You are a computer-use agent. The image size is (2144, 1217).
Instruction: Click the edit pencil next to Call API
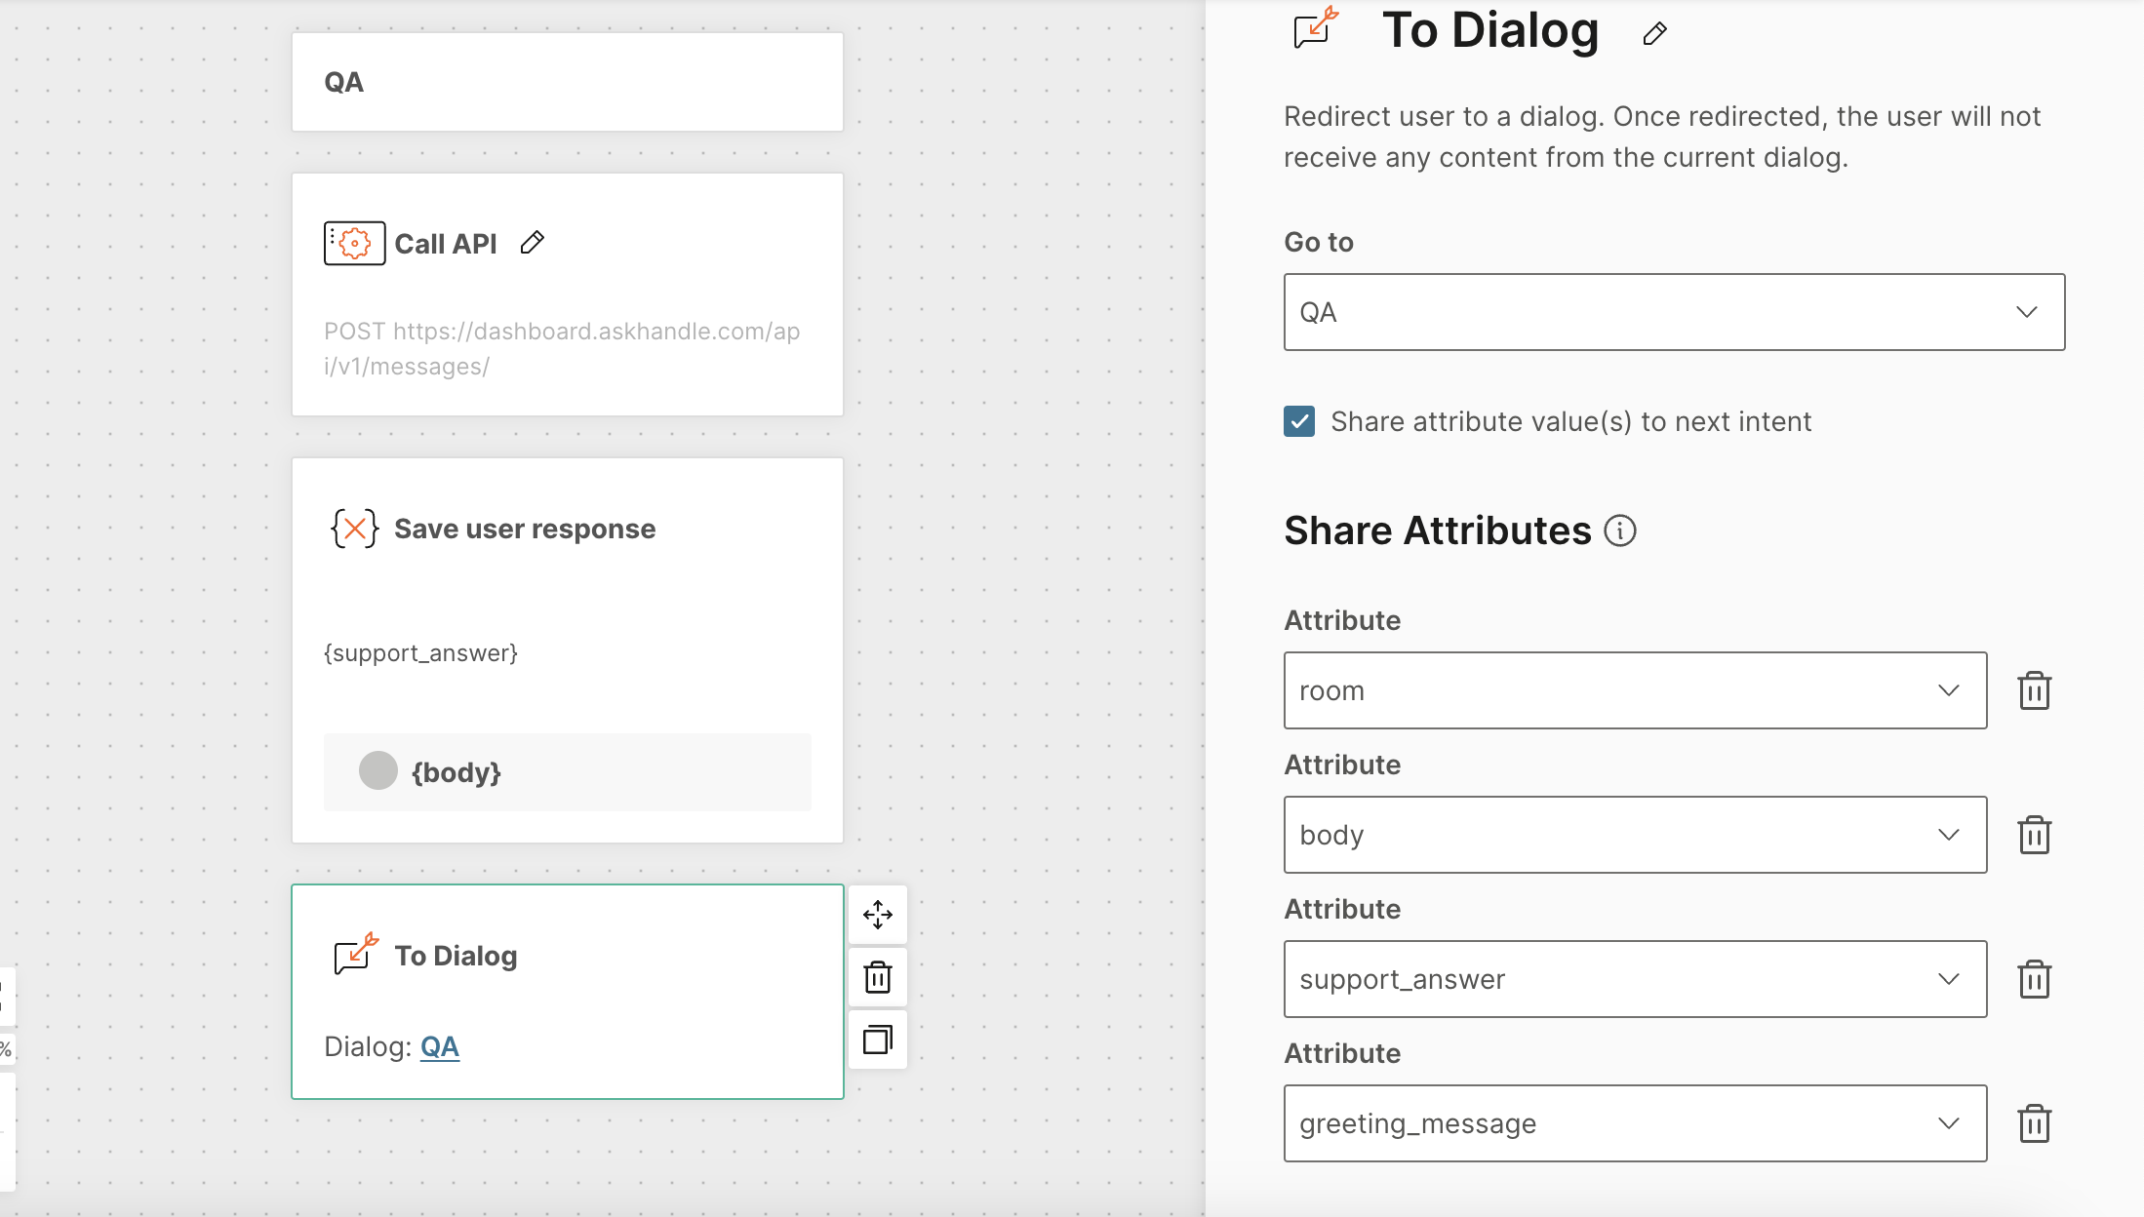tap(533, 242)
